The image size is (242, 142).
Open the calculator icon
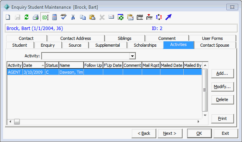pyautogui.click(x=54, y=17)
